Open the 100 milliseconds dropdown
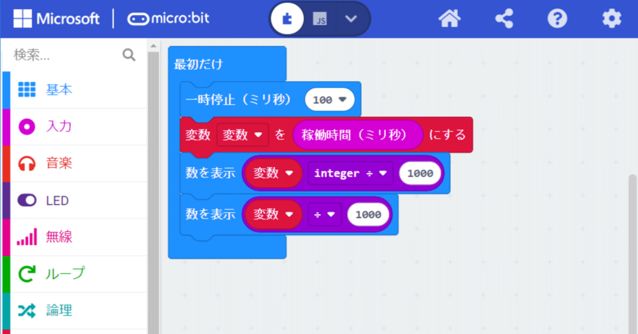The image size is (638, 334). pyautogui.click(x=329, y=99)
